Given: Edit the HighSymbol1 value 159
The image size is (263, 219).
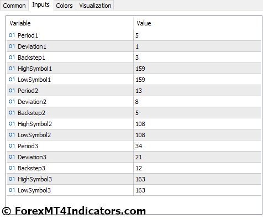Looking at the screenshot, I should (x=197, y=69).
